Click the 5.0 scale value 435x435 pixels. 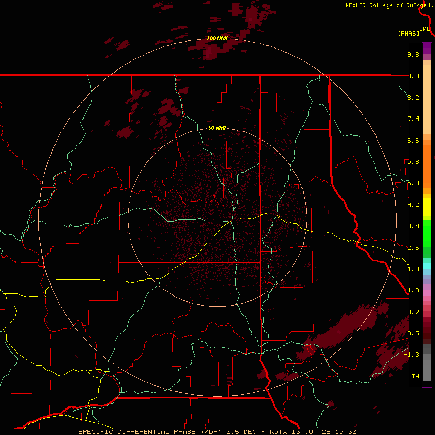coord(413,183)
